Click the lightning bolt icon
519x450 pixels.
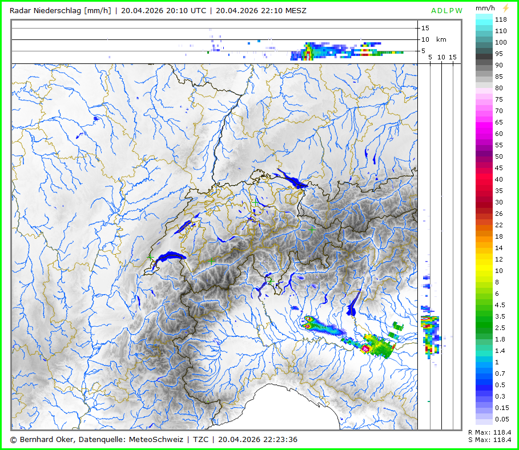[505, 10]
